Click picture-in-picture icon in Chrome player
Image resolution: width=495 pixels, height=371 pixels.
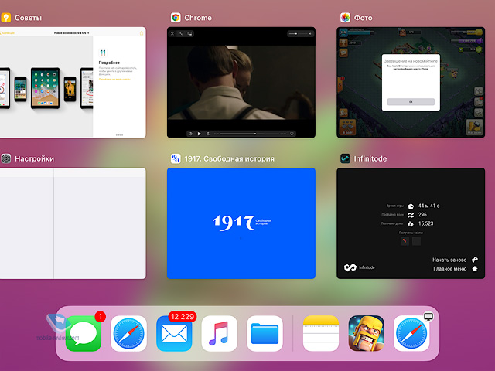coord(189,33)
